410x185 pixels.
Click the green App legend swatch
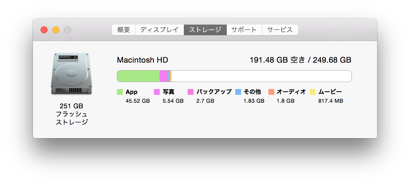coord(120,92)
